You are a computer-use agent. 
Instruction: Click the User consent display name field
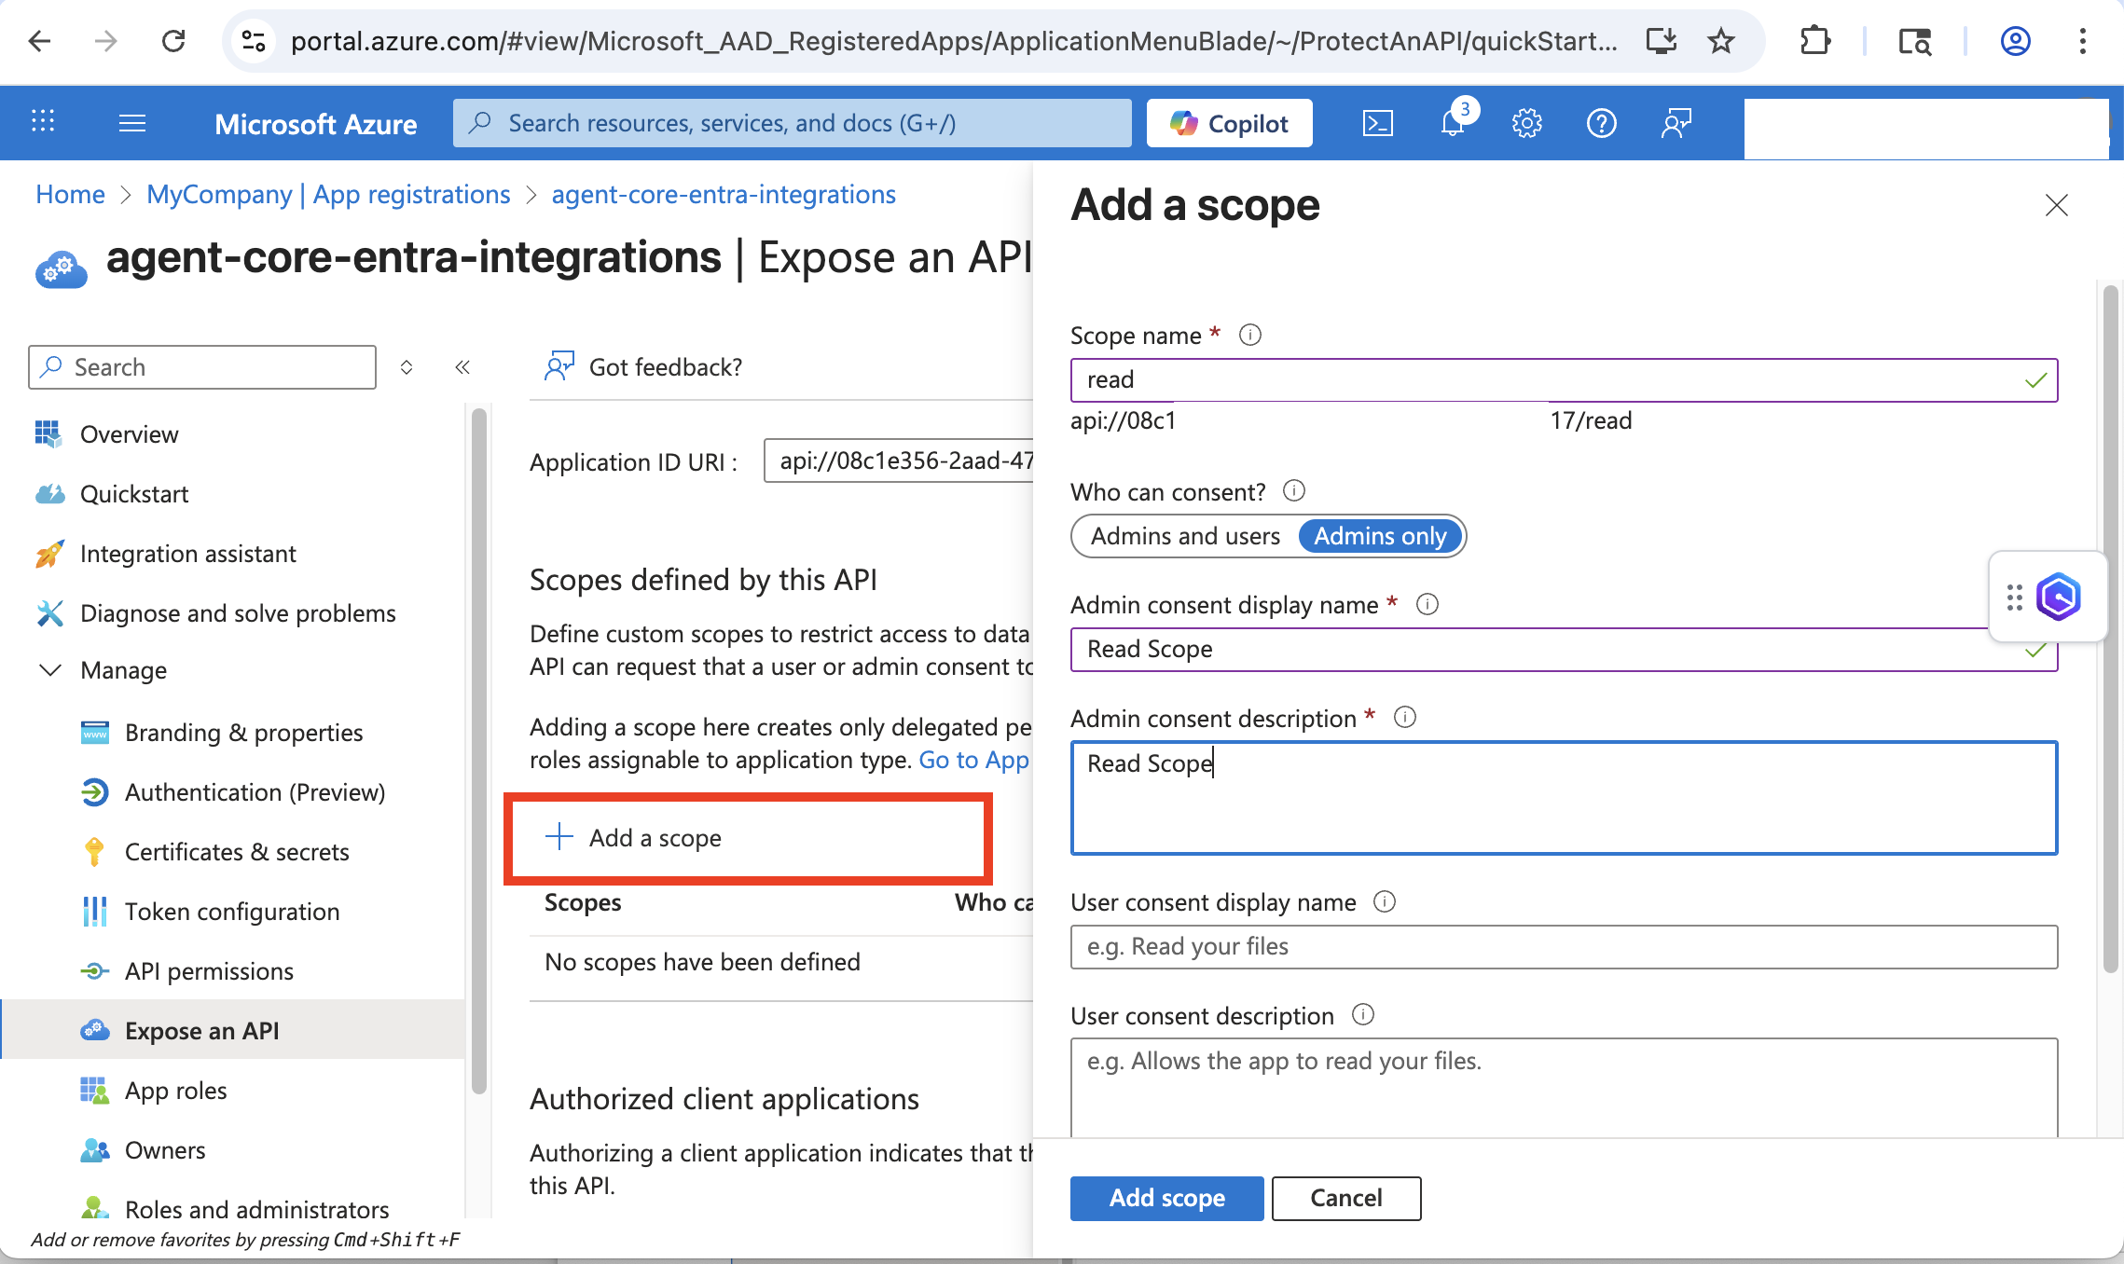[1564, 947]
